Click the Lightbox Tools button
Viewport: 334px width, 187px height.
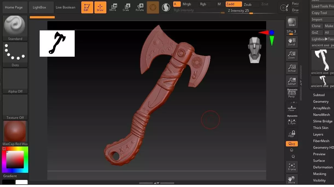pyautogui.click(x=323, y=39)
